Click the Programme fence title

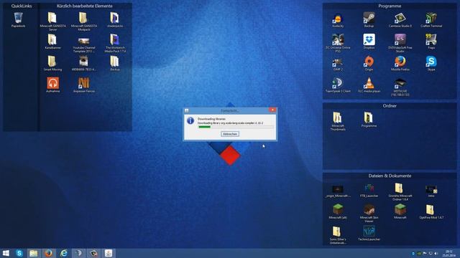tap(390, 6)
